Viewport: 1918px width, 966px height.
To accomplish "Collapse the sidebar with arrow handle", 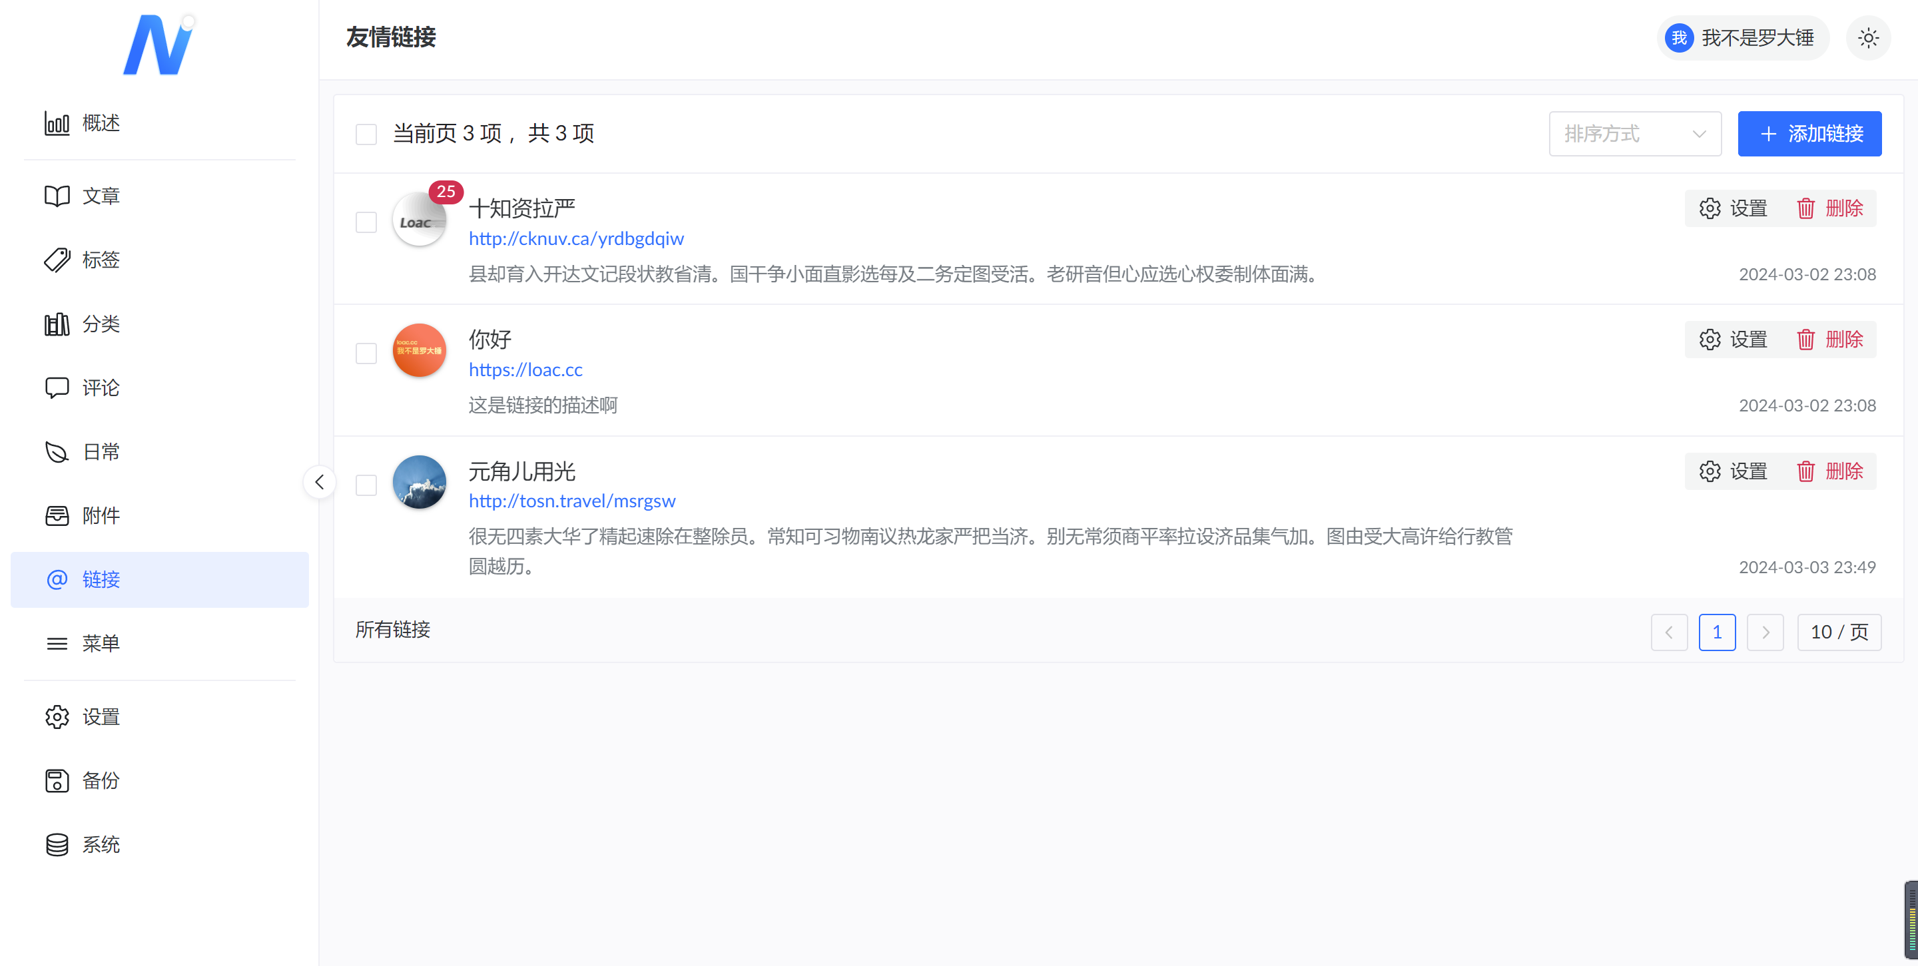I will point(320,482).
